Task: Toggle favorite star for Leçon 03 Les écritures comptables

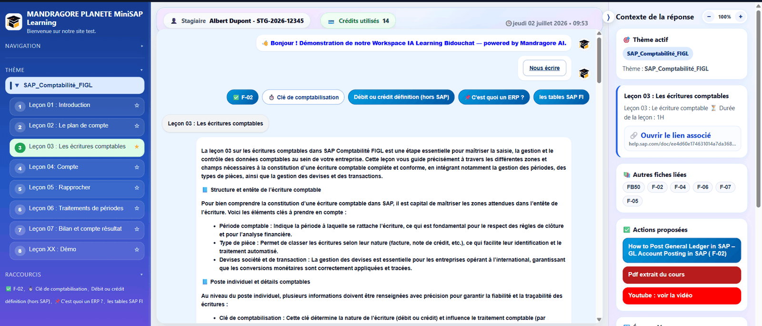Action: click(x=137, y=147)
